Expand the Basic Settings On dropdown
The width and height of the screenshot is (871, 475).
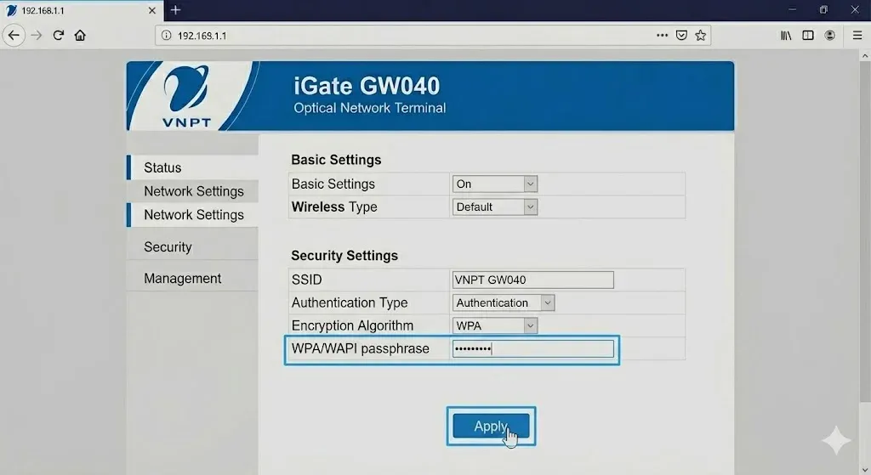click(495, 184)
